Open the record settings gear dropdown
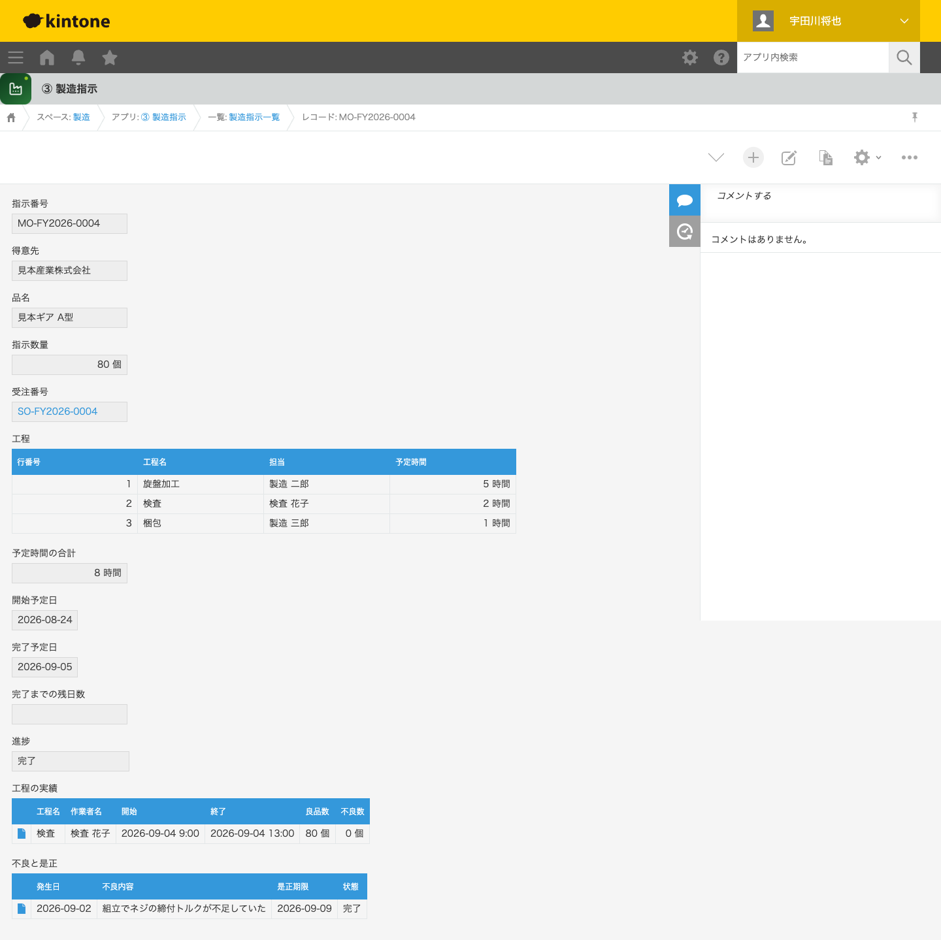Image resolution: width=941 pixels, height=940 pixels. (x=868, y=157)
